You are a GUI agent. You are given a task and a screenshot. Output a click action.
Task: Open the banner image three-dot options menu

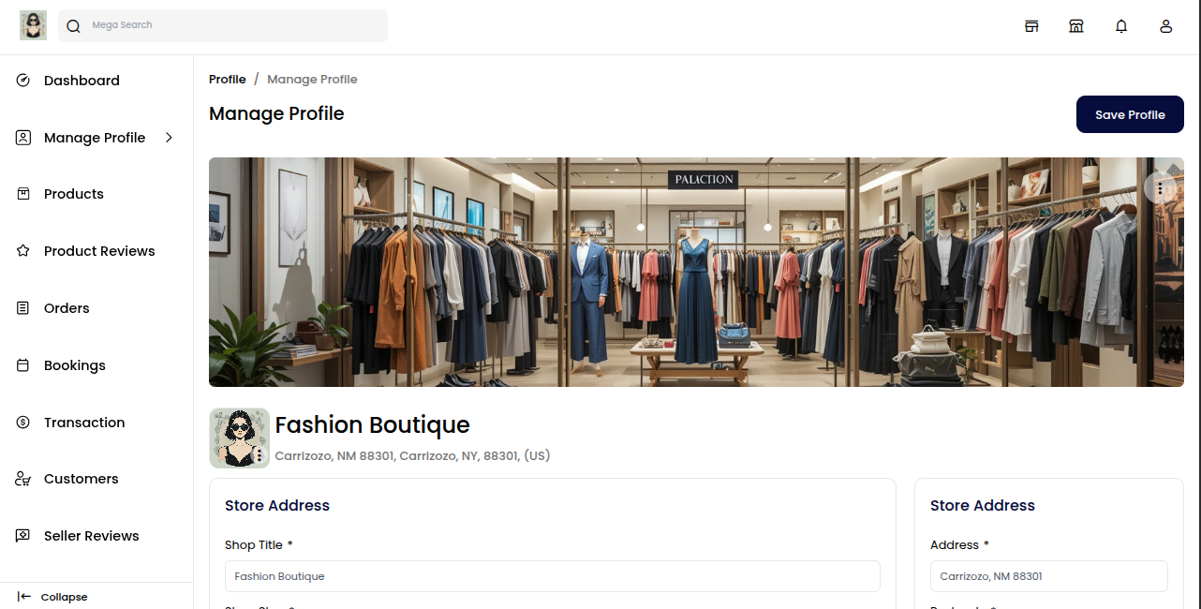click(x=1160, y=188)
